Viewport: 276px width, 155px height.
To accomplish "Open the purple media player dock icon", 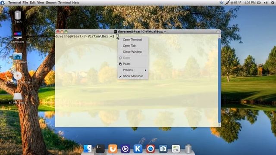I will 125,149.
